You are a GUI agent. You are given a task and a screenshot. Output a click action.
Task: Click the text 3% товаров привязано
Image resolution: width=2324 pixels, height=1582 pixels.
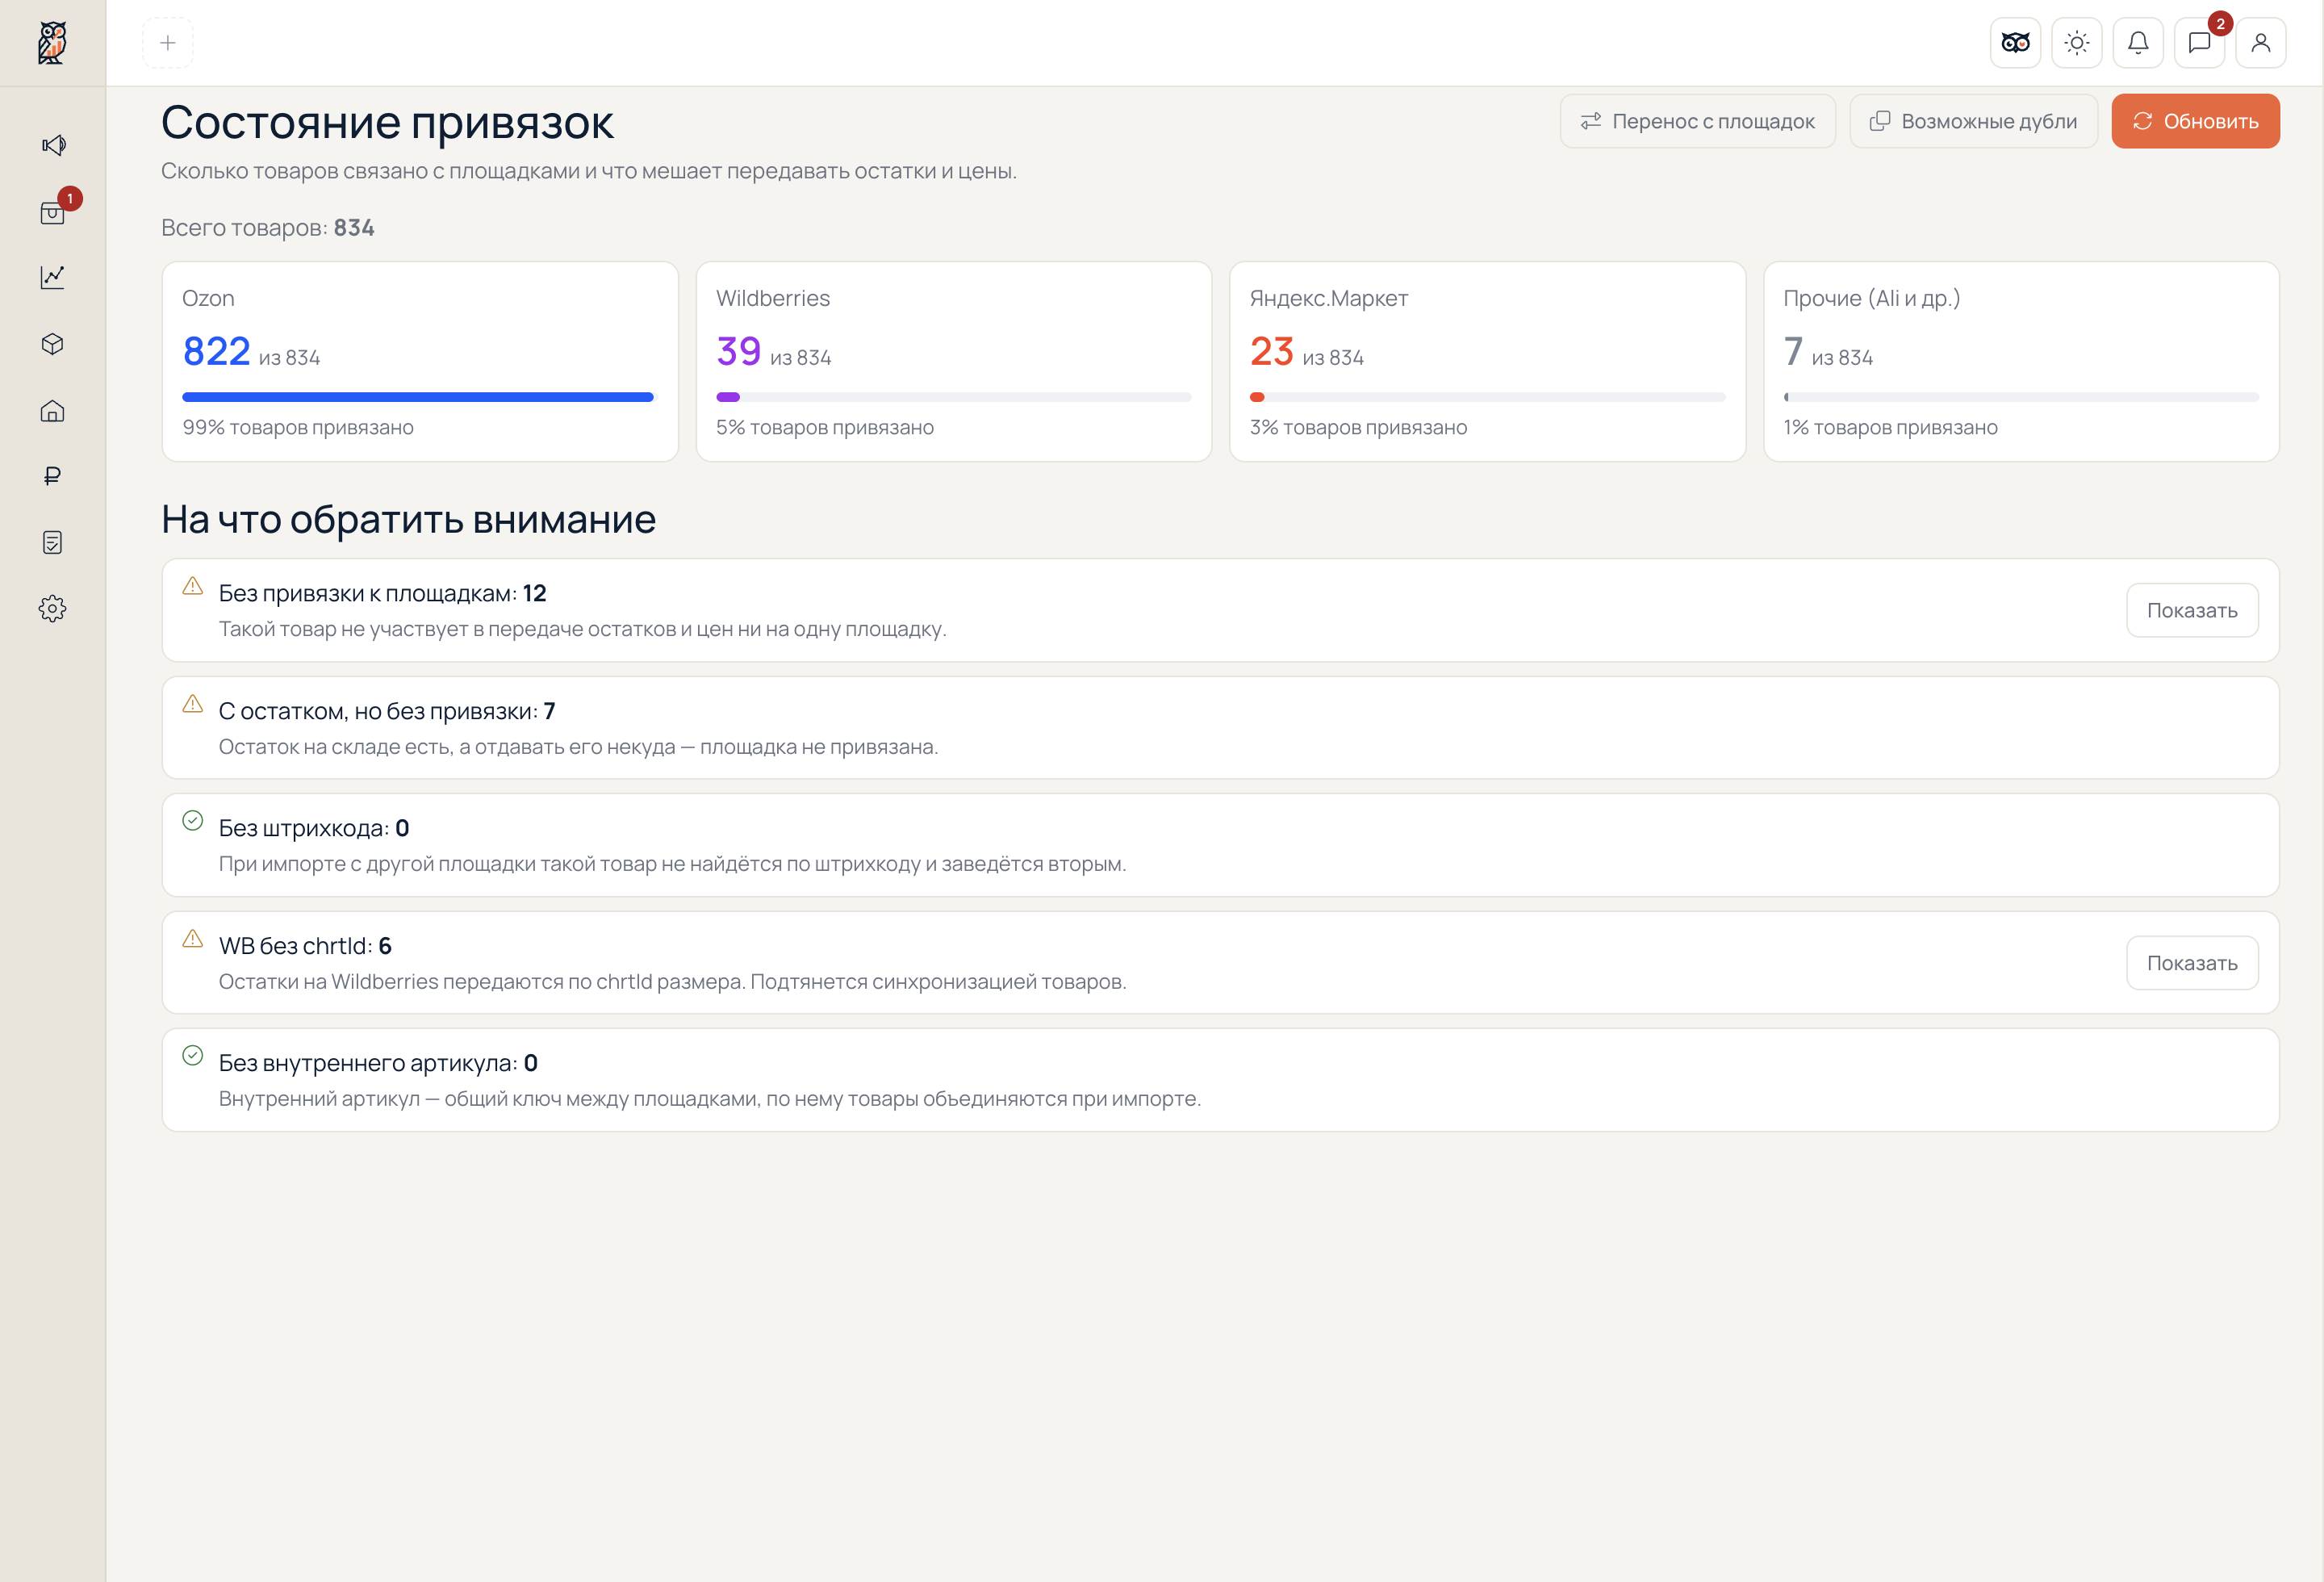(x=1359, y=427)
